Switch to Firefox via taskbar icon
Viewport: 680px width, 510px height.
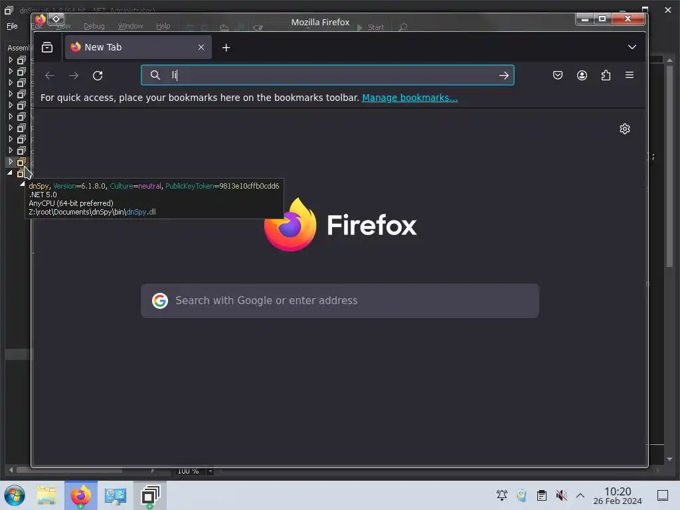[81, 495]
